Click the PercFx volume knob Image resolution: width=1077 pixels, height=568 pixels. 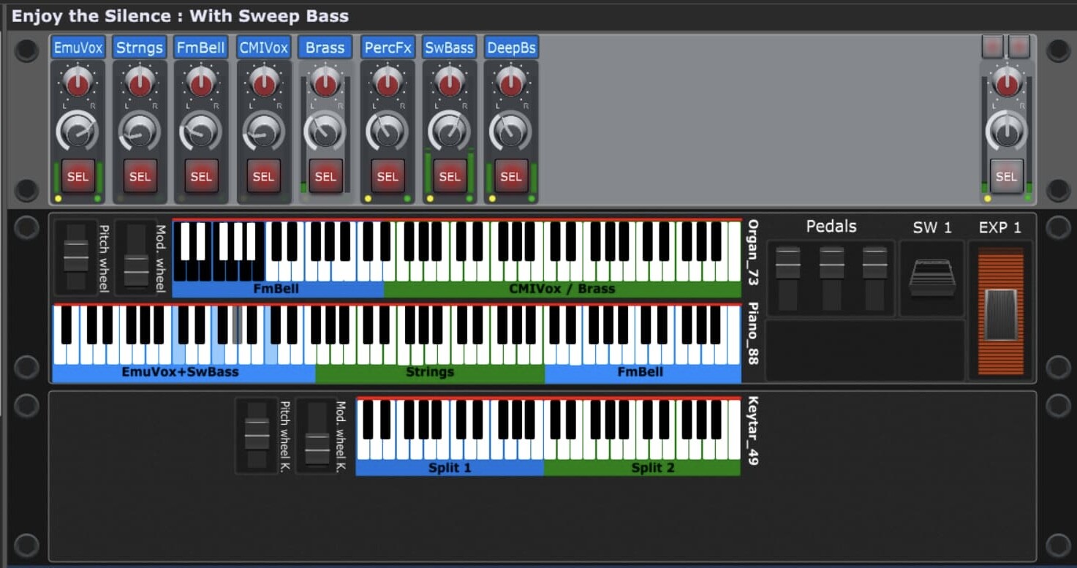(388, 131)
